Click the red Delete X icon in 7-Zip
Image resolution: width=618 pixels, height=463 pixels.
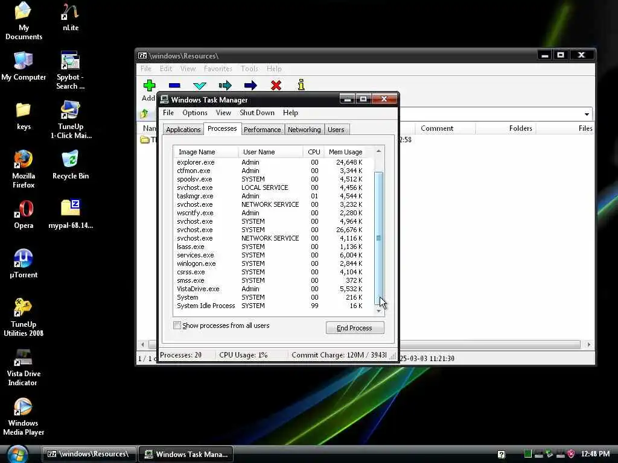pyautogui.click(x=276, y=85)
